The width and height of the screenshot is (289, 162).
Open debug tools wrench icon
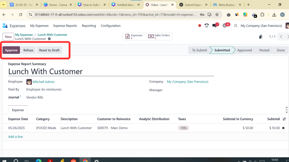coord(236,26)
